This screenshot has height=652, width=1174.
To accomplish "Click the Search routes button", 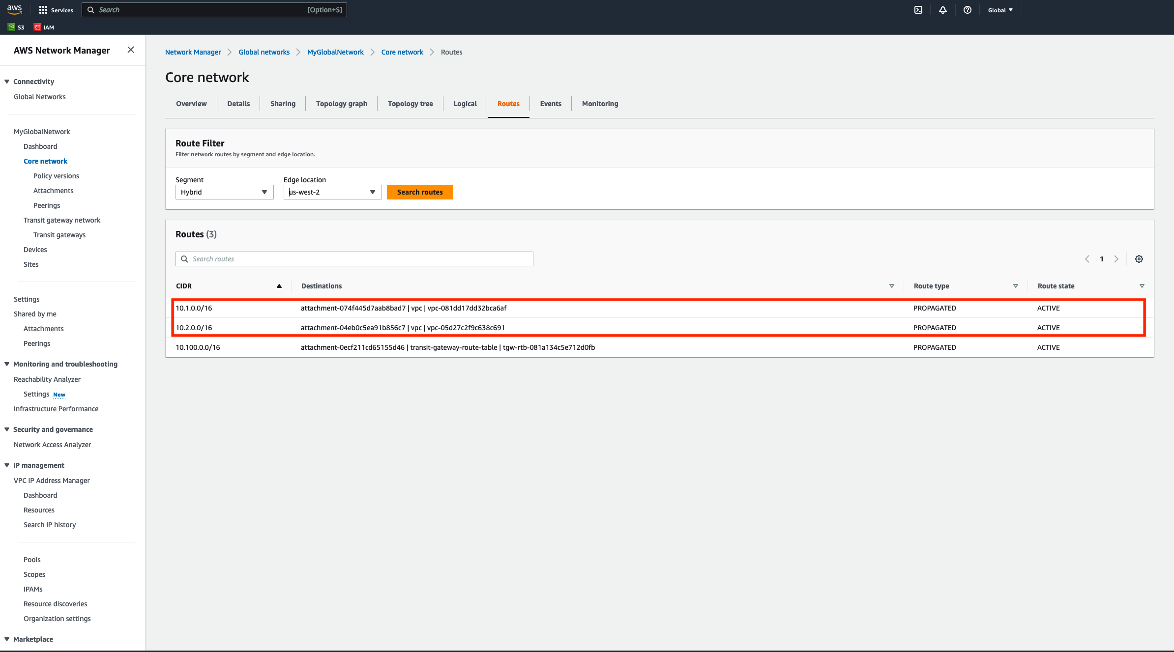I will pyautogui.click(x=420, y=192).
